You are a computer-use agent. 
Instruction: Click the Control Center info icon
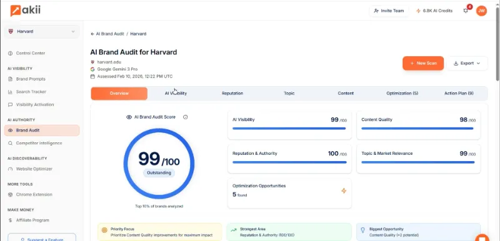pyautogui.click(x=10, y=53)
